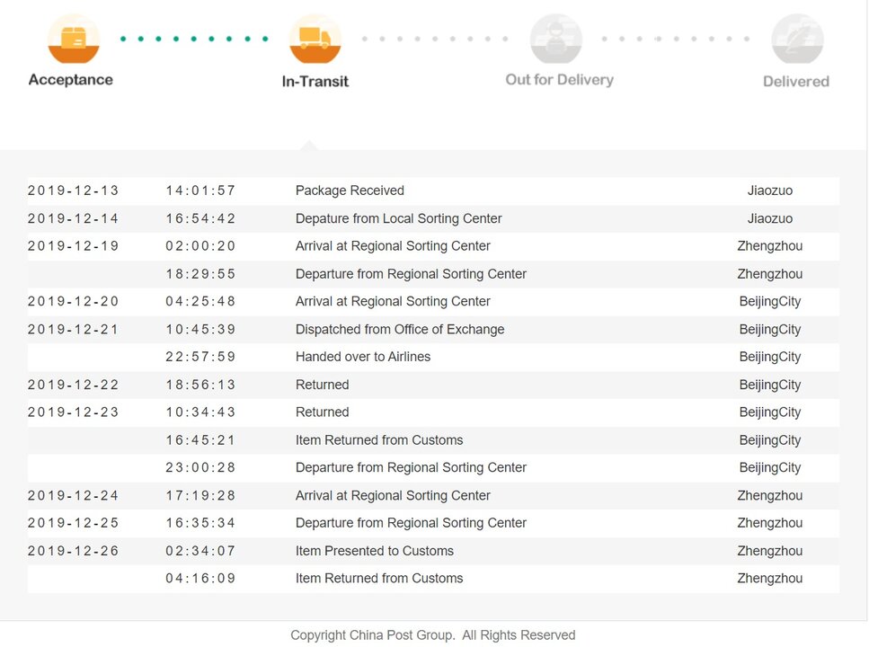869x647 pixels.
Task: Click date 2019-12-14
Action: (x=73, y=218)
